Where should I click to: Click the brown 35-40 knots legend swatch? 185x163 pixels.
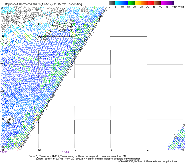(x=157, y=3)
